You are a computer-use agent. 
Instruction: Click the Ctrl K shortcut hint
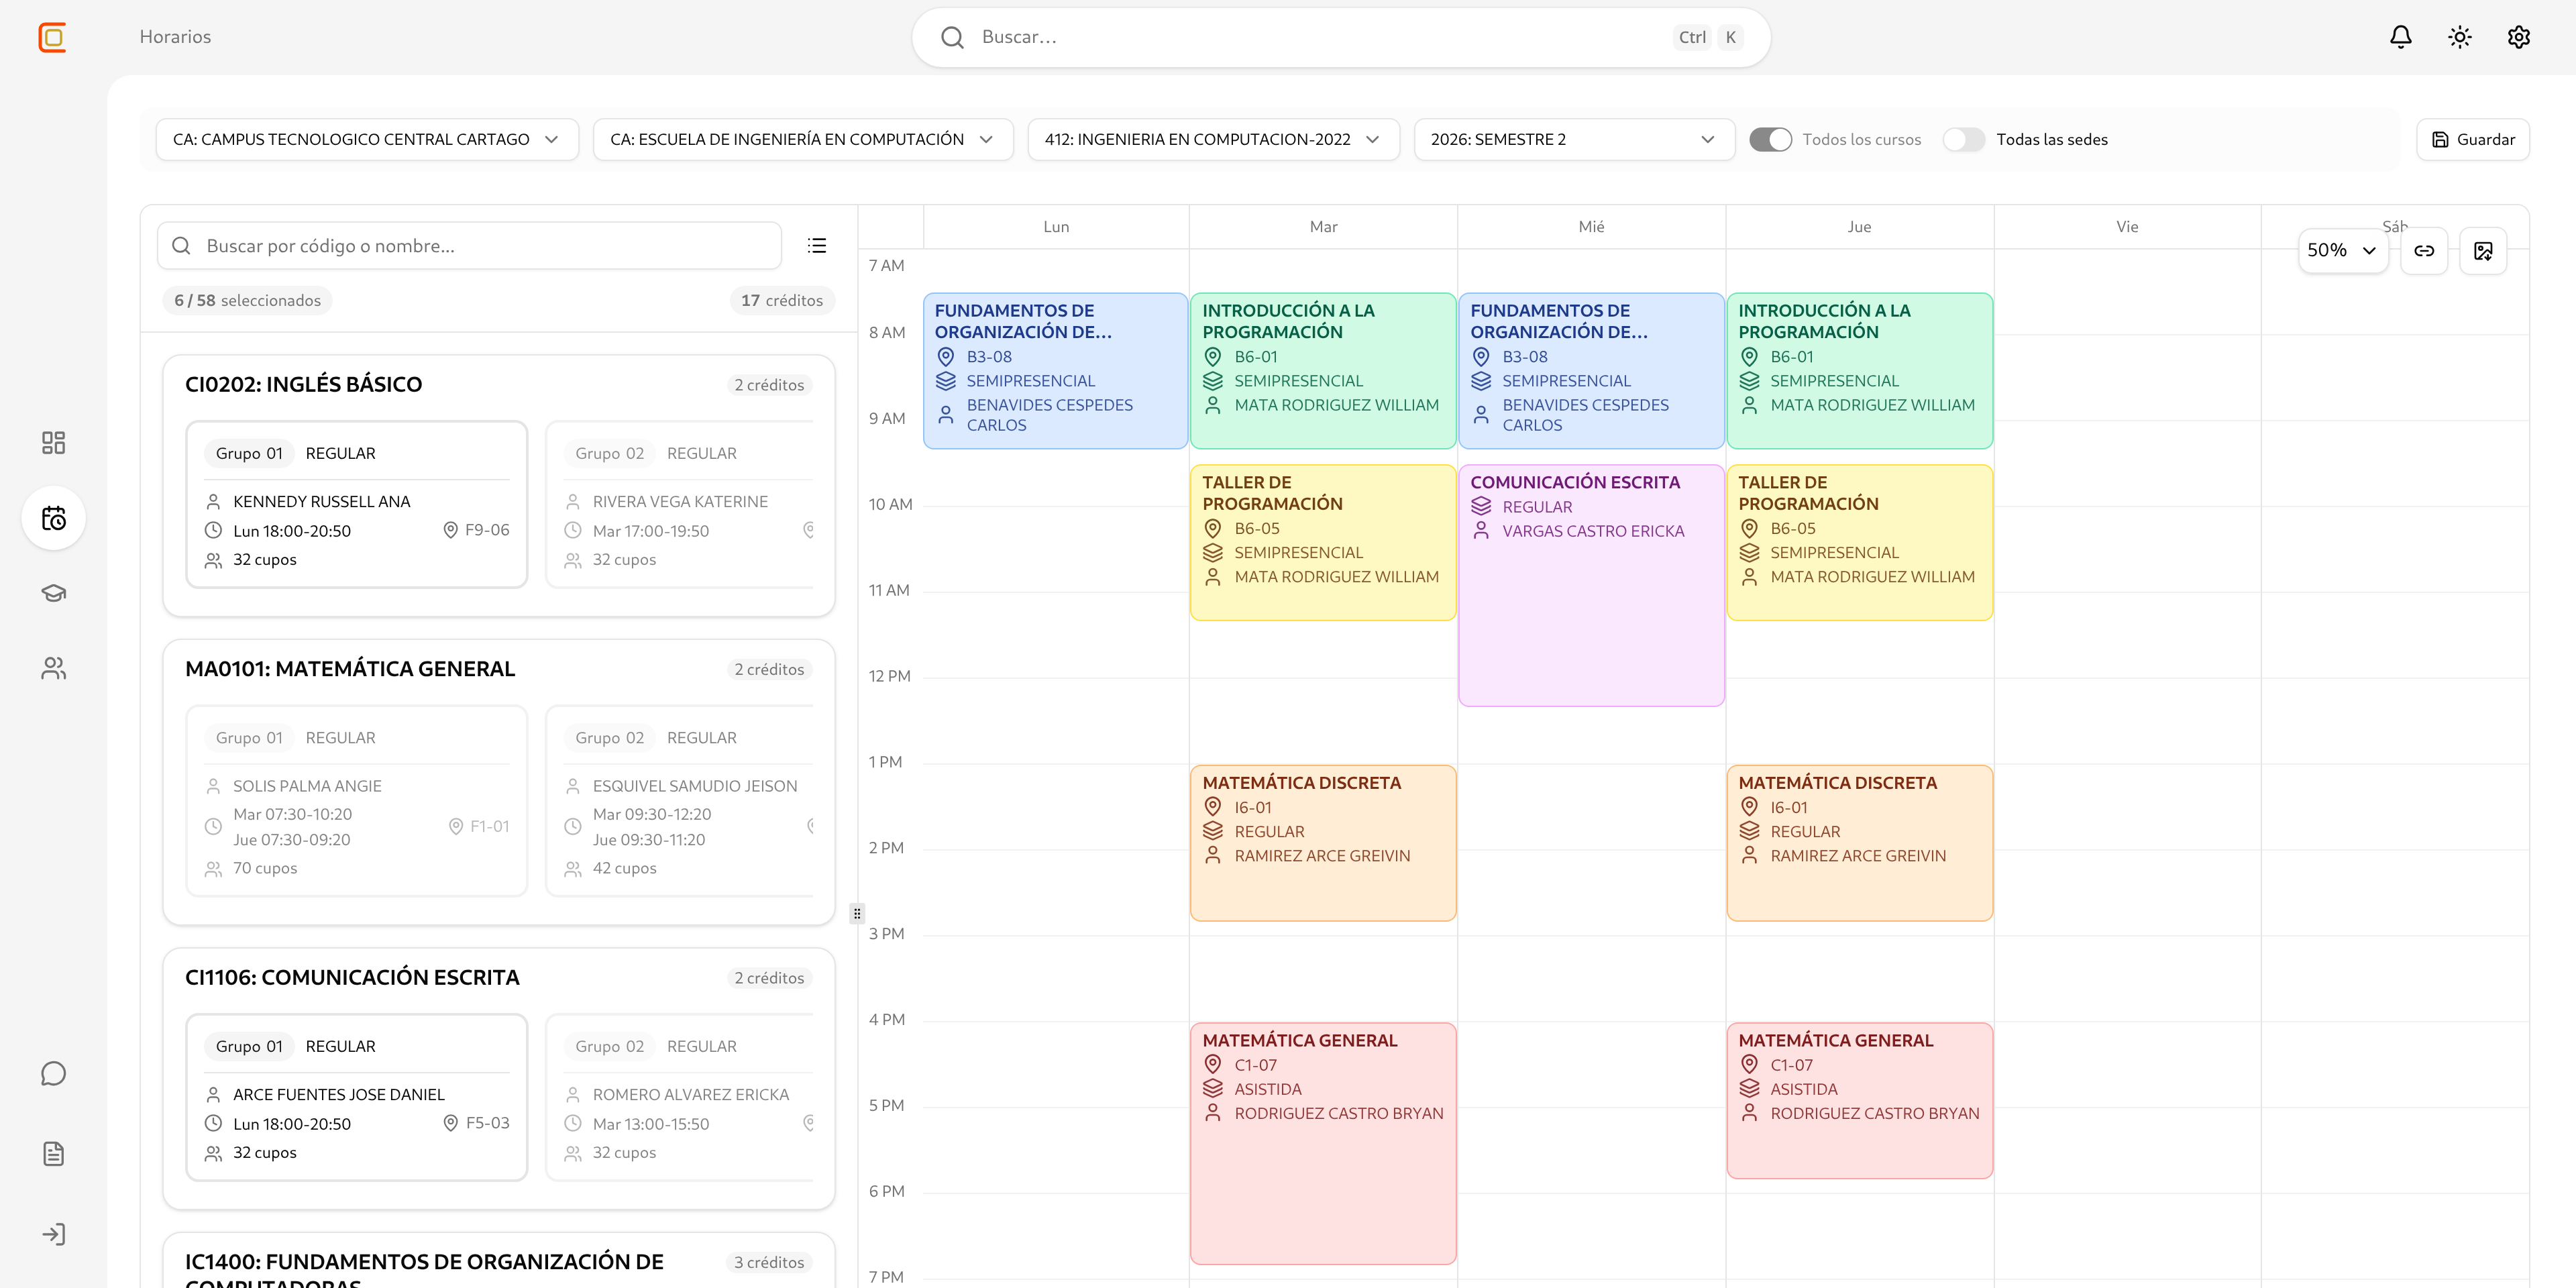point(1709,37)
